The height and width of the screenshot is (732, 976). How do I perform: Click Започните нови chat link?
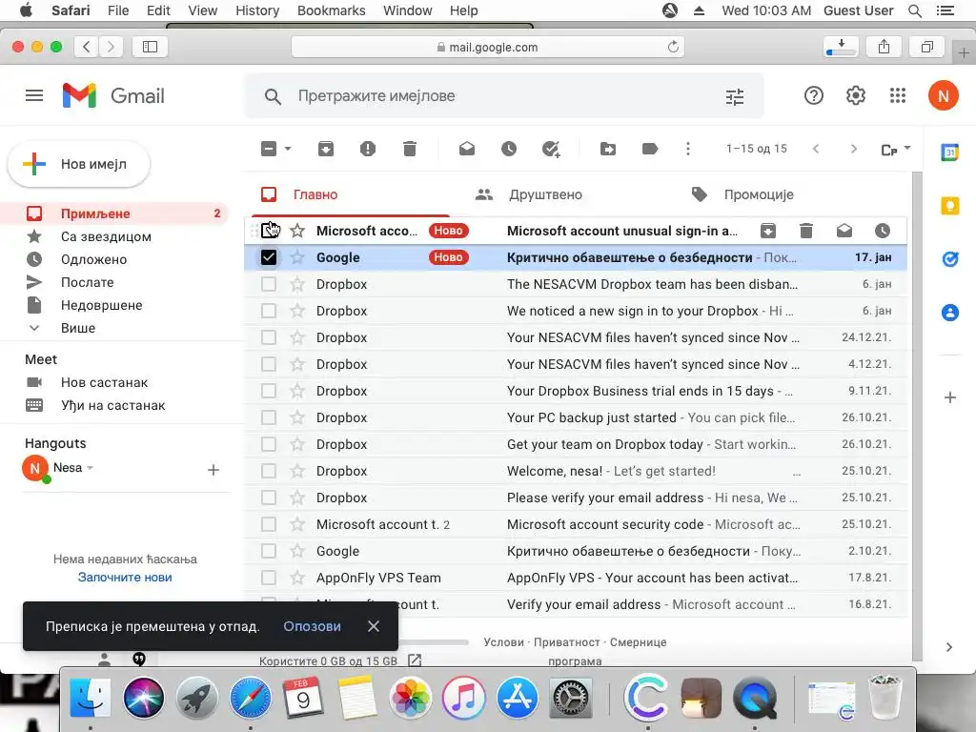[125, 577]
